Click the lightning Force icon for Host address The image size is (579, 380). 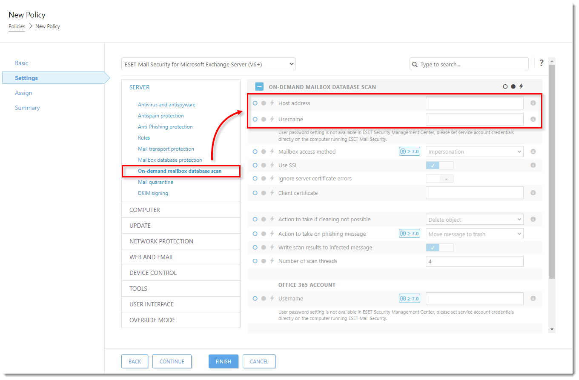coord(272,103)
